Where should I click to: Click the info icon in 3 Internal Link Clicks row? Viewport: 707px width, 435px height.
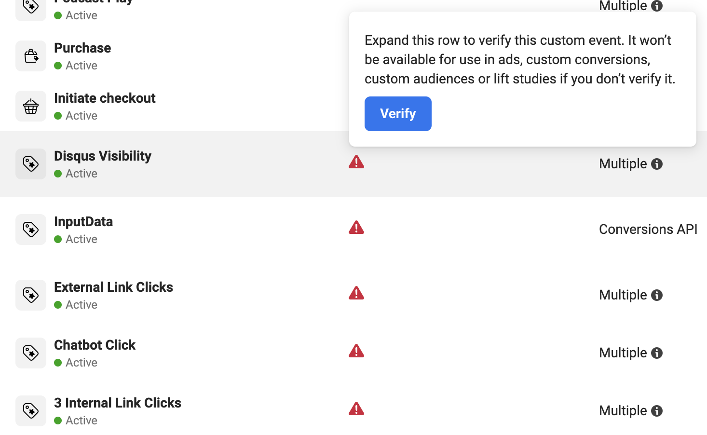[657, 411]
